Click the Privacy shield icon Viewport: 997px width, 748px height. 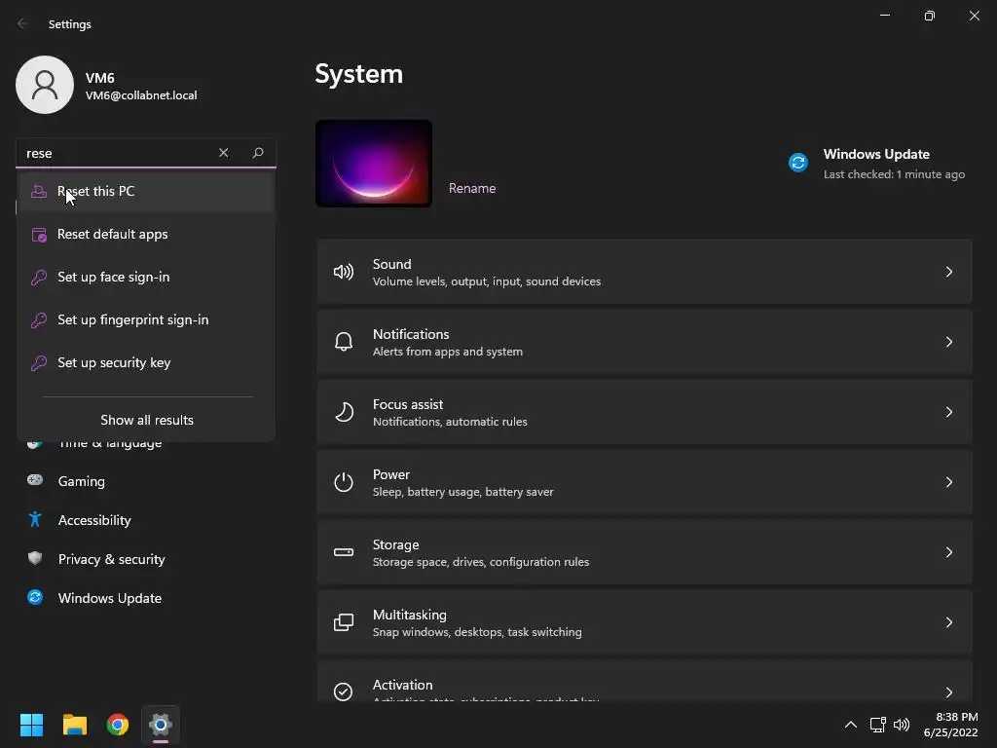click(35, 558)
